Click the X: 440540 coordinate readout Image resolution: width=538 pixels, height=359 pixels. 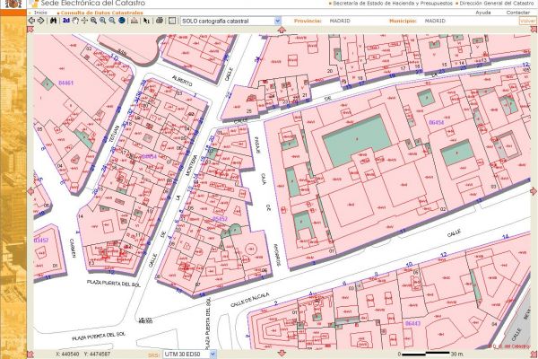[x=67, y=354]
